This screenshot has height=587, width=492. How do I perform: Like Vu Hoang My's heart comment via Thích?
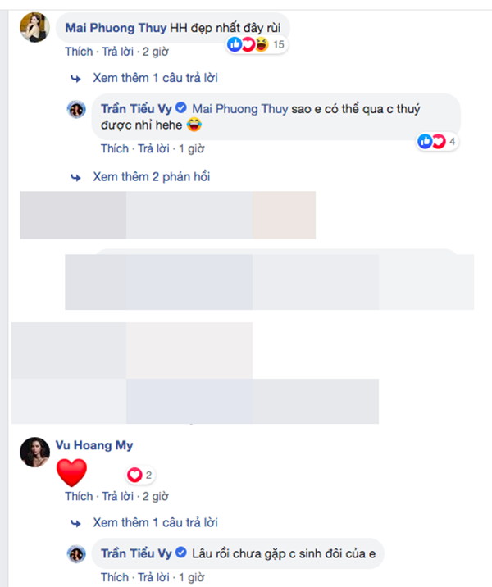[x=79, y=496]
